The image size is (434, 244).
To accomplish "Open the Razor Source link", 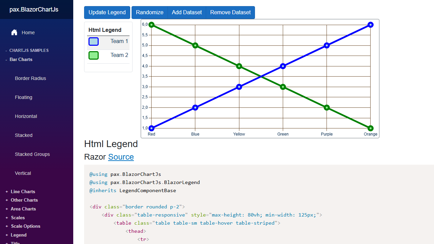I will 121,157.
